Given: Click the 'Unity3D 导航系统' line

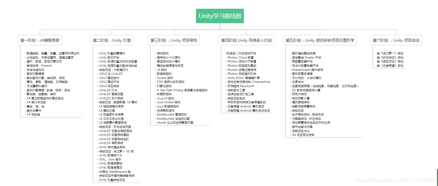Looking at the screenshot, I should coord(110,143).
